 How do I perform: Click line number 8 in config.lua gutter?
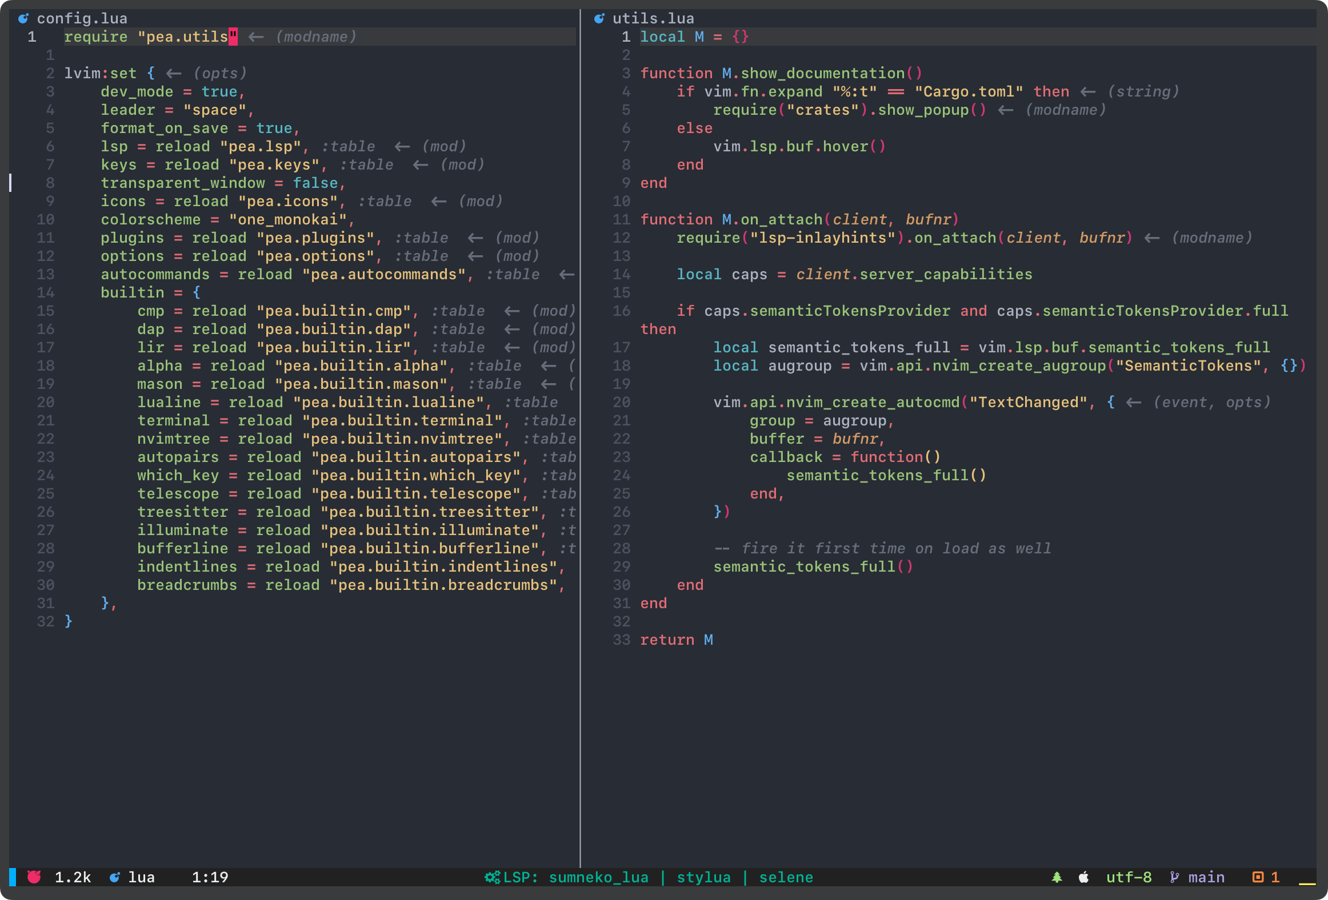click(50, 183)
